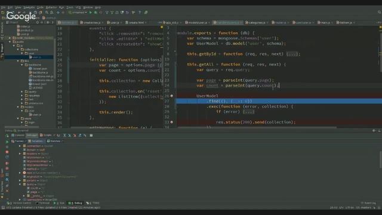The height and width of the screenshot is (215, 382).
Task: Select the Frames sub-tab
Action: coord(17,141)
